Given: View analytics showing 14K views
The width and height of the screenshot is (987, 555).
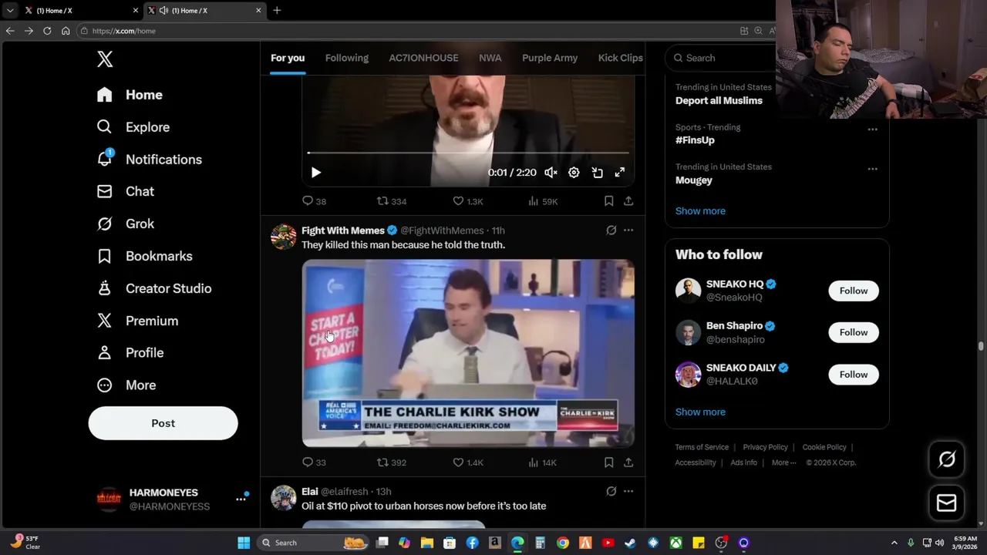Looking at the screenshot, I should (x=542, y=462).
